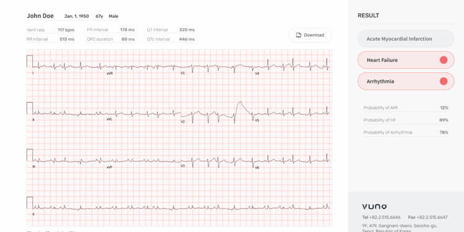Click the Download button label
464x232 pixels.
(314, 35)
